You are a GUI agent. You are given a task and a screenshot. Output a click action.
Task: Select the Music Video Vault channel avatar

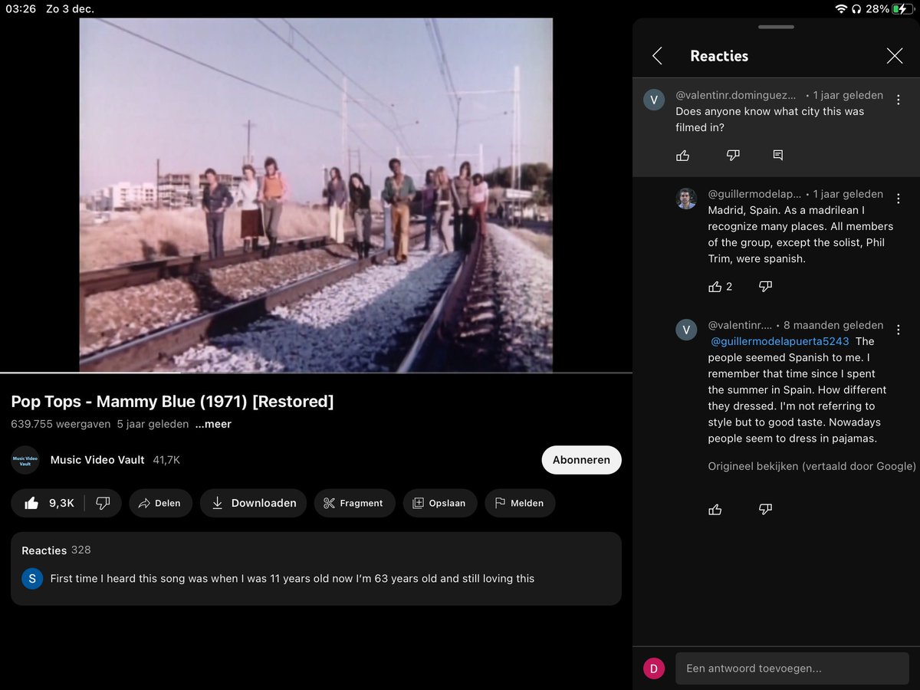[25, 459]
